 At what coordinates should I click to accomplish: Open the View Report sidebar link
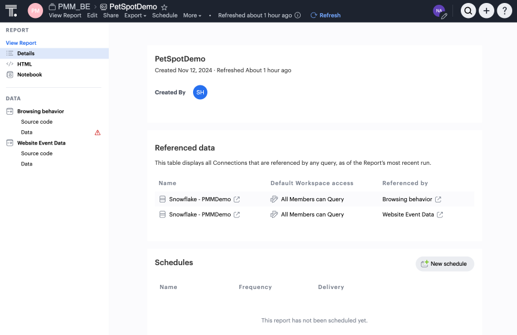[21, 43]
